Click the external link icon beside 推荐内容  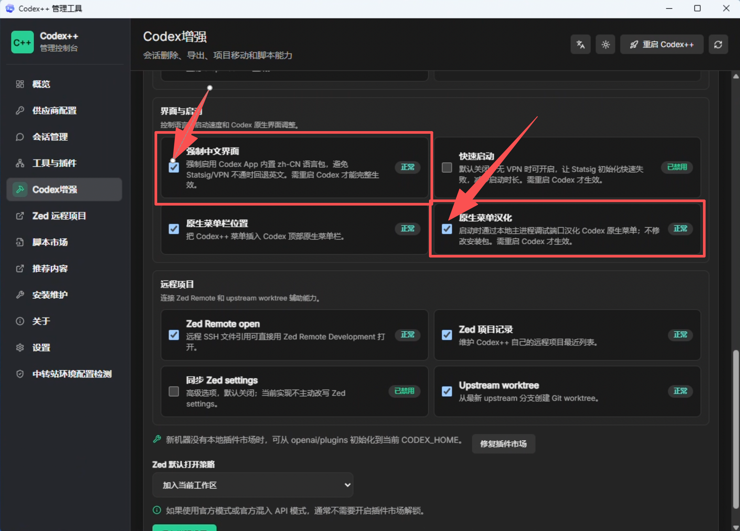(20, 268)
